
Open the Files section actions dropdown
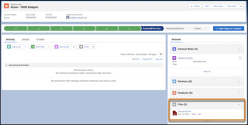tap(240, 104)
